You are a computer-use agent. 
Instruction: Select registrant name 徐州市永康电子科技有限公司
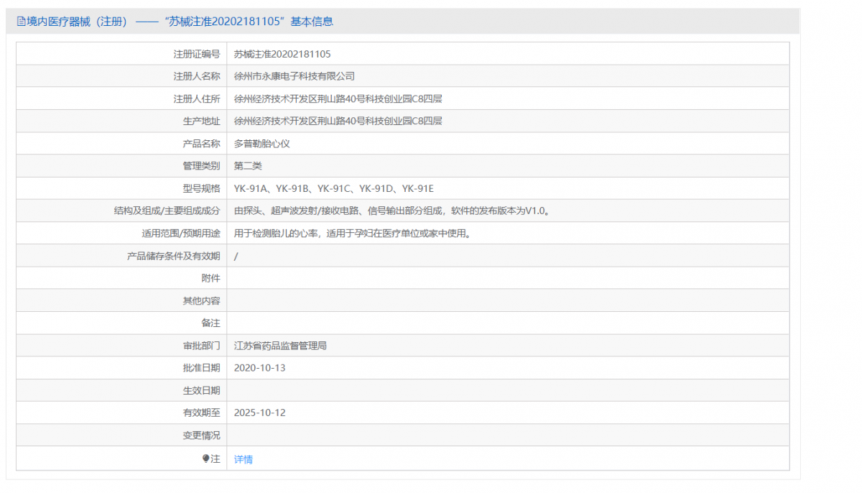tap(295, 76)
